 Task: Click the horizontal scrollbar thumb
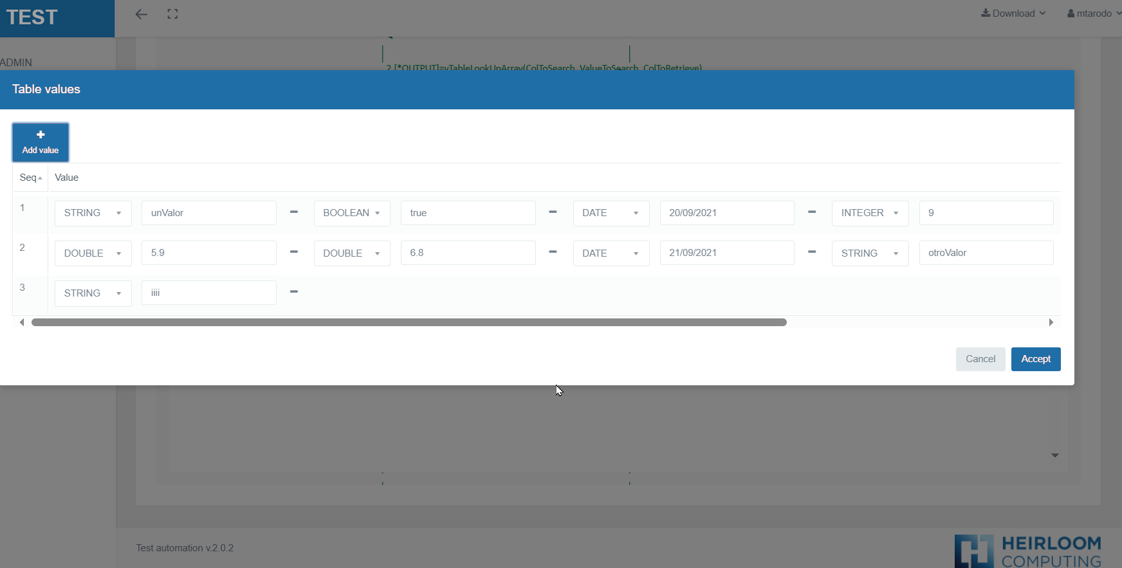click(409, 322)
